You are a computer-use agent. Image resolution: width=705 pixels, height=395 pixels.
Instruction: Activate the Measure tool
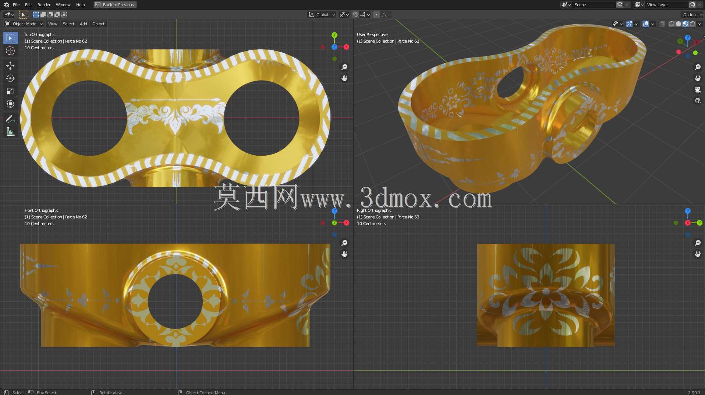[10, 132]
